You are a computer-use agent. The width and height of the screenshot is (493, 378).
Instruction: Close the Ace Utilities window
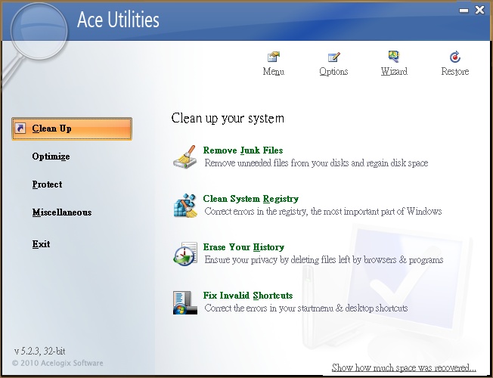pyautogui.click(x=480, y=10)
